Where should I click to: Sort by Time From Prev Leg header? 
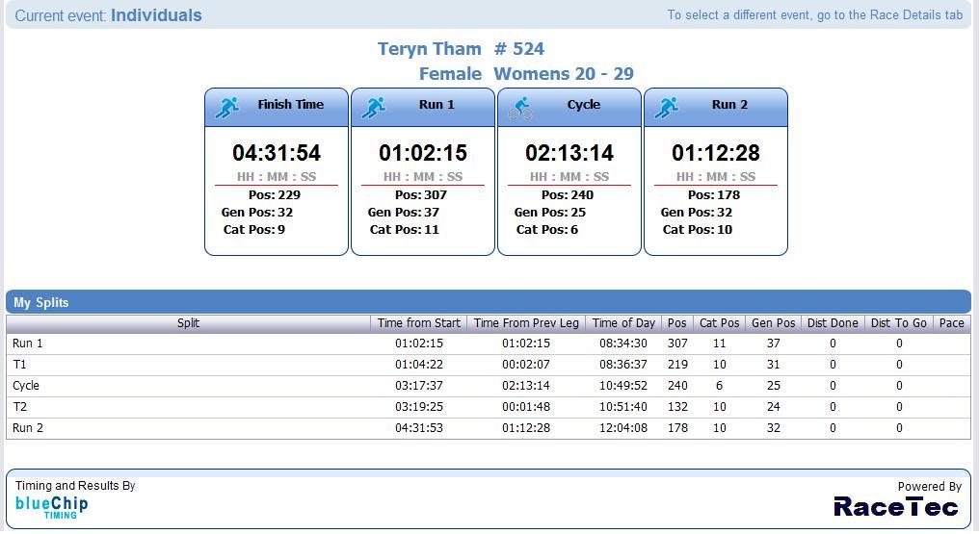[x=526, y=323]
